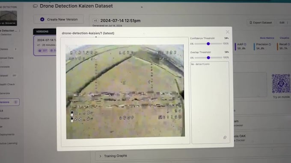Open Active Learning in the sidebar

click(9, 143)
